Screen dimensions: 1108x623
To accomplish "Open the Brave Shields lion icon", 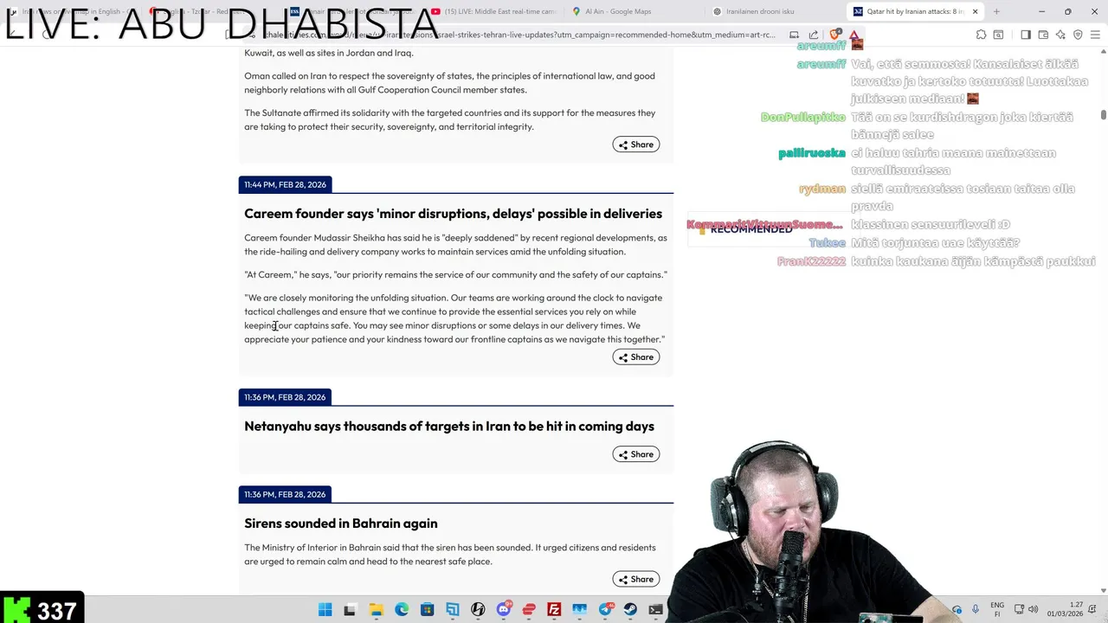I will click(835, 35).
